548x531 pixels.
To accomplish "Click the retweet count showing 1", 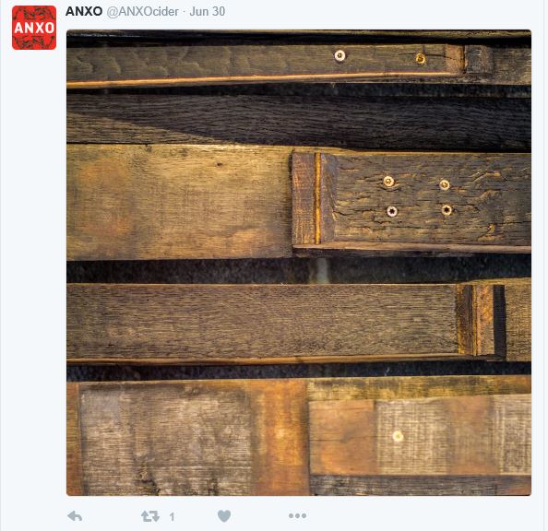I will pos(172,516).
